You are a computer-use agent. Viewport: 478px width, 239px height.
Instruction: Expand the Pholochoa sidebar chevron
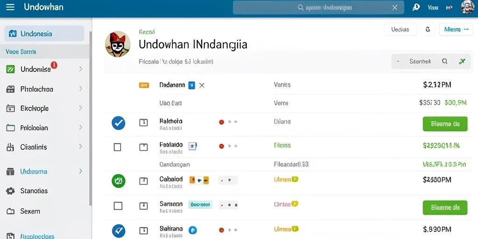pos(80,89)
